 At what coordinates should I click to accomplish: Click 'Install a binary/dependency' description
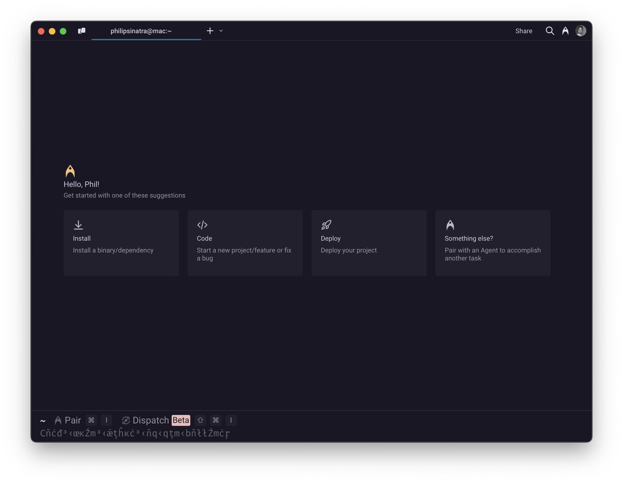[113, 250]
